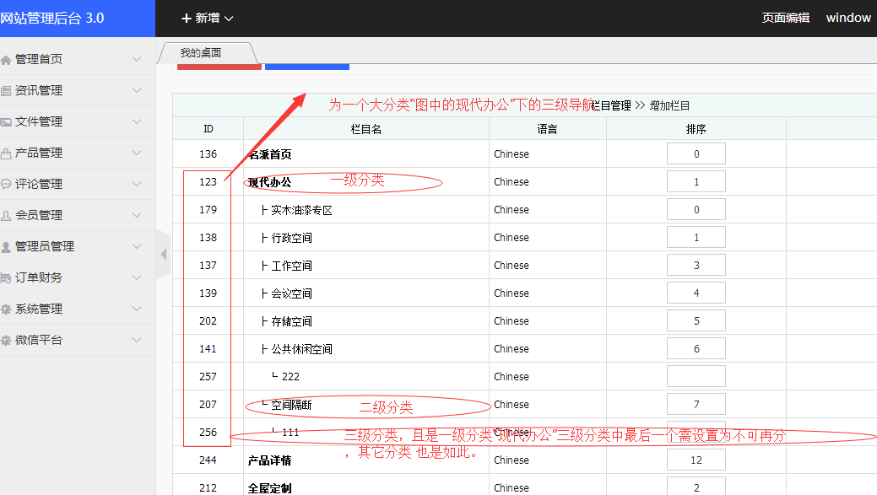Viewport: 877px width, 495px height.
Task: Click the sort field for 空间隔断
Action: tap(696, 405)
